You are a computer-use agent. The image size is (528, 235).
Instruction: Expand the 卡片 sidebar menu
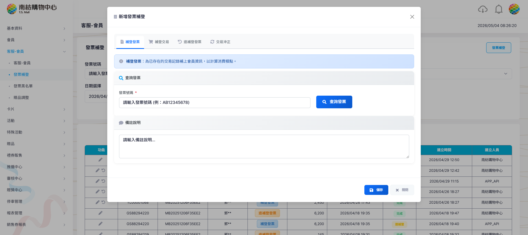36,109
